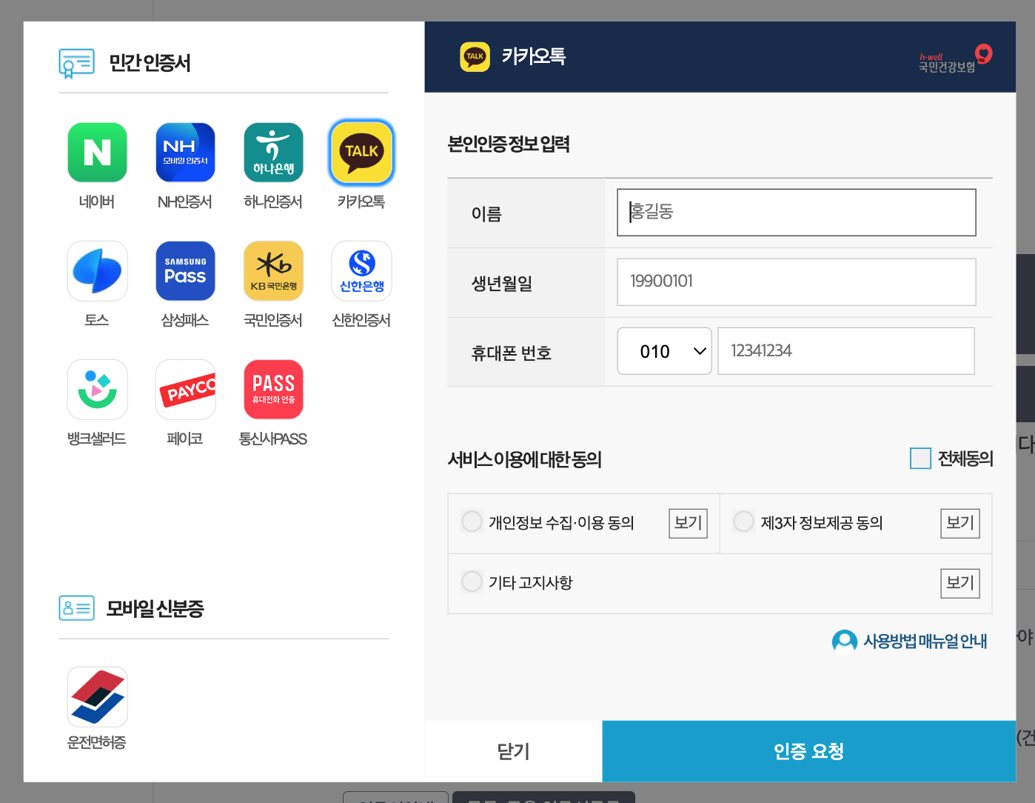
Task: Select the carrier PASS icon
Action: [273, 390]
